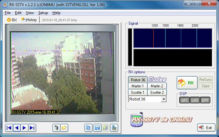Select the Martin 2 mode

(157, 86)
